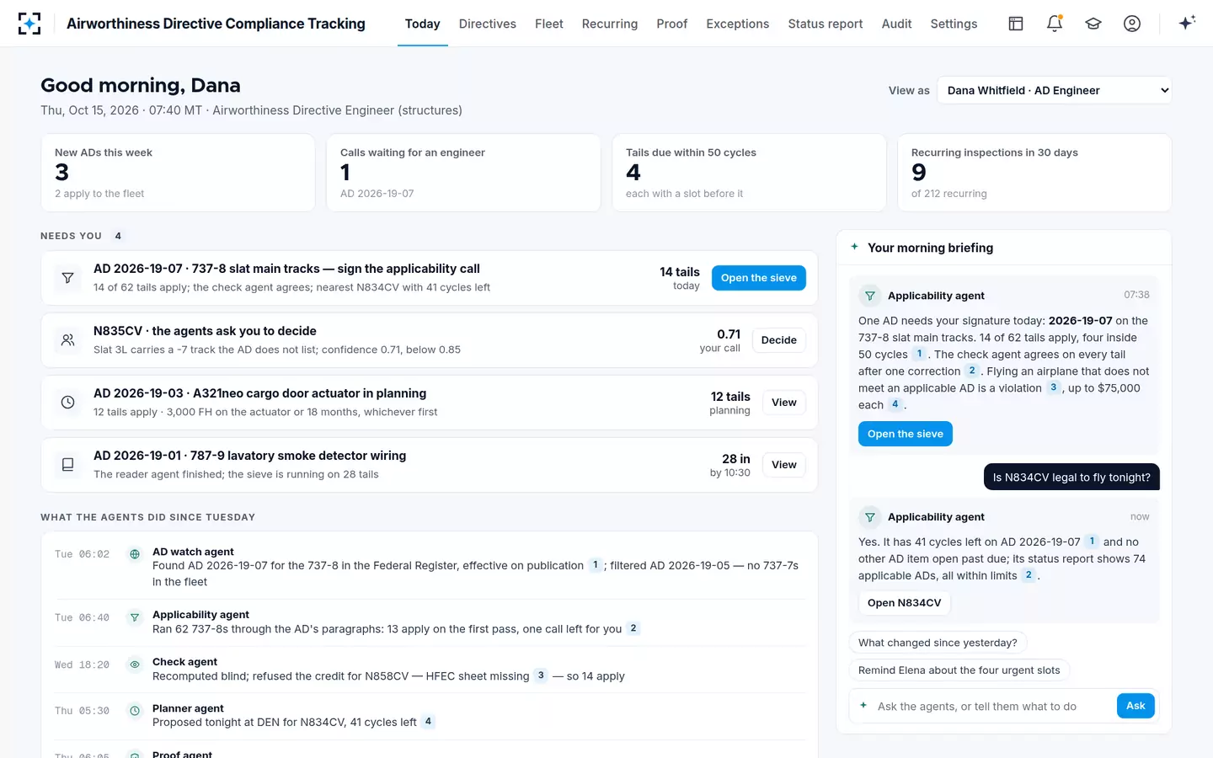The image size is (1213, 758).
Task: Click clock icon on AD 2026-19-03 row
Action: pos(68,403)
